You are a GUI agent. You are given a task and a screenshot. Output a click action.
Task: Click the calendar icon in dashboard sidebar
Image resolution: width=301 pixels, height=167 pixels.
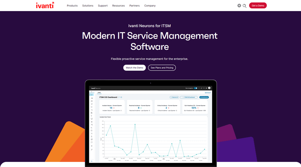point(92,131)
